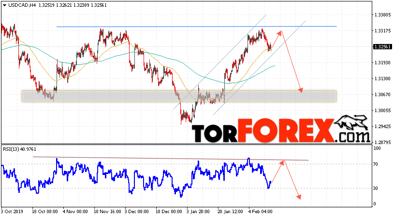This screenshot has height=217, width=394.
Task: Select the open price value 1.32519
Action: (x=46, y=5)
